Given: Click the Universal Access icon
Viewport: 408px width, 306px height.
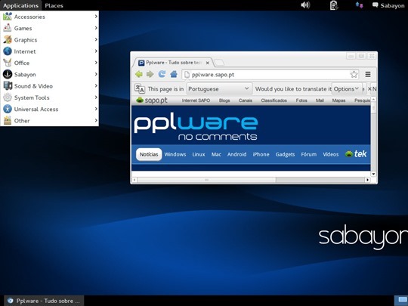Looking at the screenshot, I should tap(8, 109).
